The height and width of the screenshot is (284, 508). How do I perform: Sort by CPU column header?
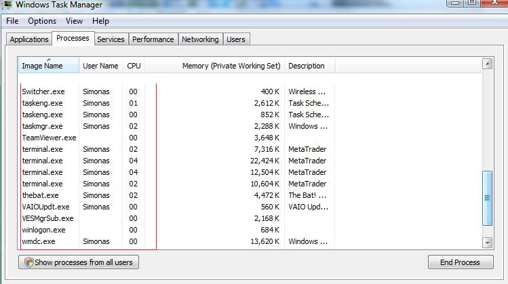134,66
